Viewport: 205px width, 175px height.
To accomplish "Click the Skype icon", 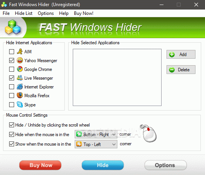I will [20, 104].
